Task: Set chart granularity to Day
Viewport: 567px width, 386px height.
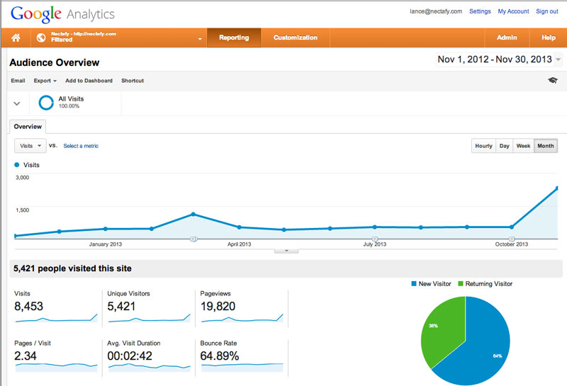Action: point(505,146)
